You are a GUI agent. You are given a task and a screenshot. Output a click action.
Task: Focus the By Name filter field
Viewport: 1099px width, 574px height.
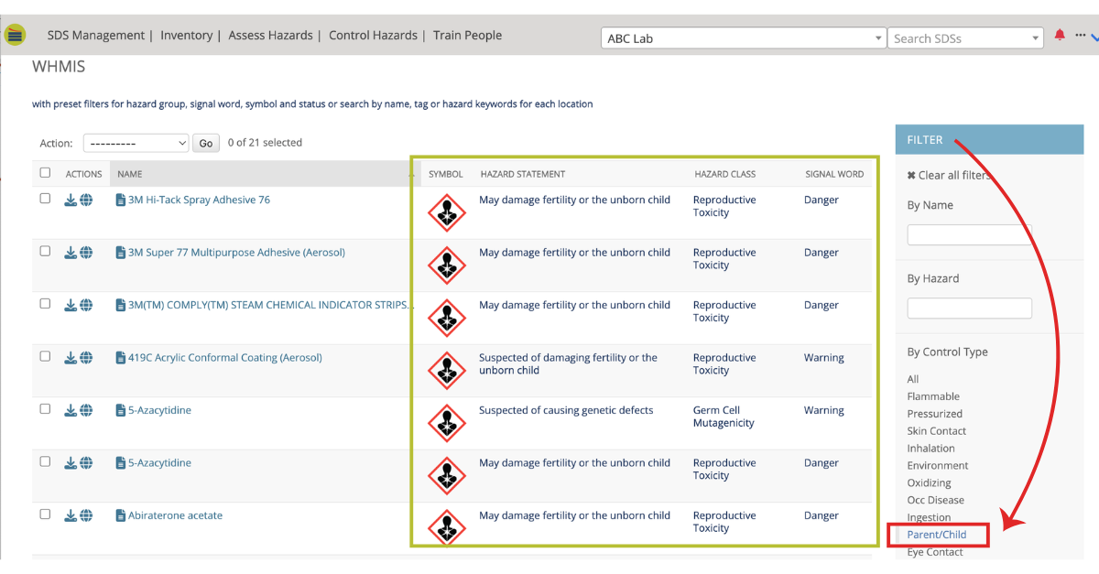click(x=969, y=234)
